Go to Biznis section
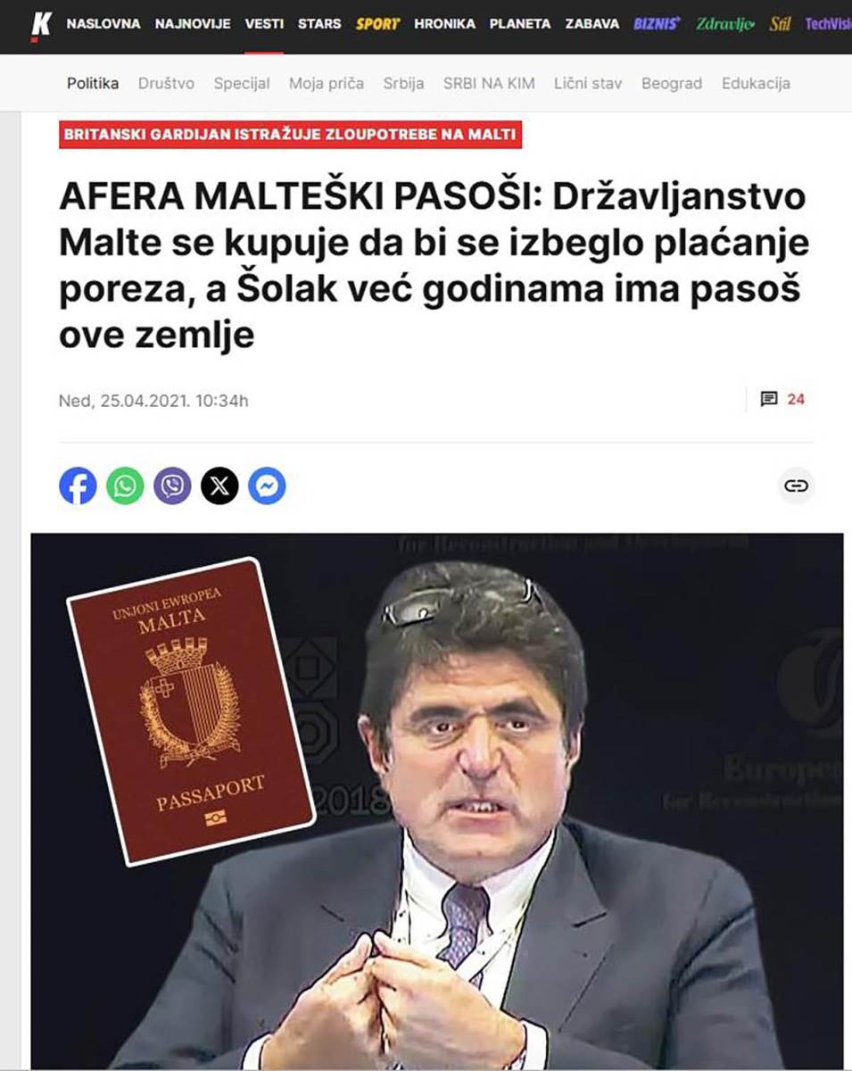The height and width of the screenshot is (1071, 852). (658, 24)
